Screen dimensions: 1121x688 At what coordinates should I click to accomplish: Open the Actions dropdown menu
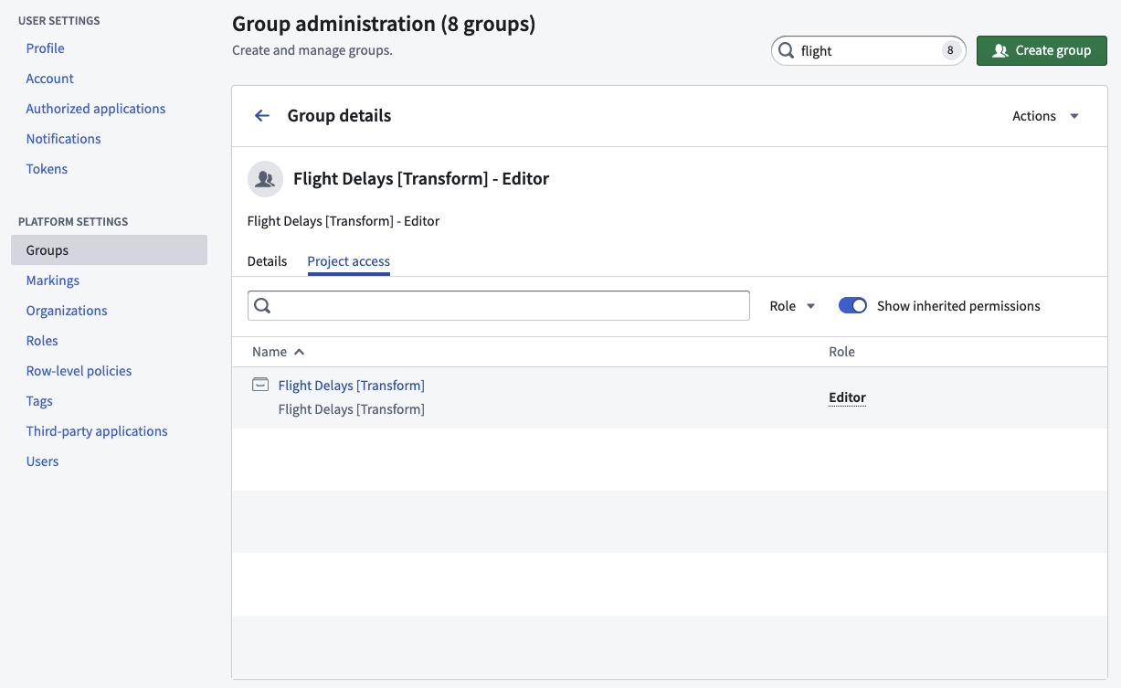tap(1046, 116)
